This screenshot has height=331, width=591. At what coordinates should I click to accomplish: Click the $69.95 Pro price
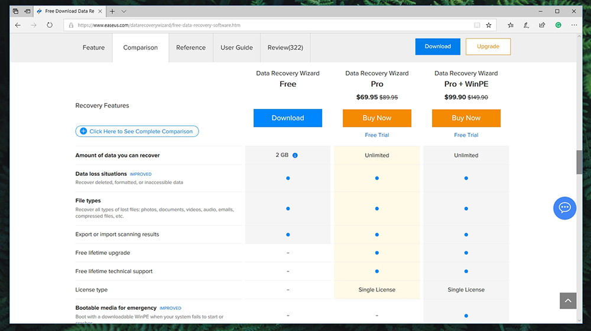pos(367,97)
